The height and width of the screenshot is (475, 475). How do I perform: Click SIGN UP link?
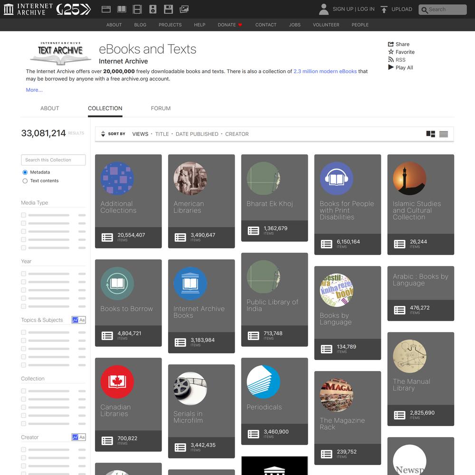343,9
